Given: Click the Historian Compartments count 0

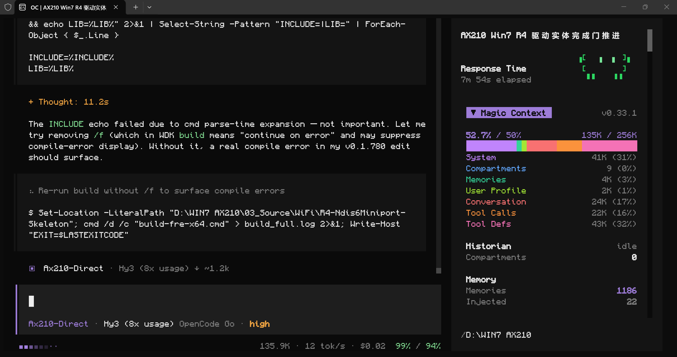Looking at the screenshot, I should (634, 257).
